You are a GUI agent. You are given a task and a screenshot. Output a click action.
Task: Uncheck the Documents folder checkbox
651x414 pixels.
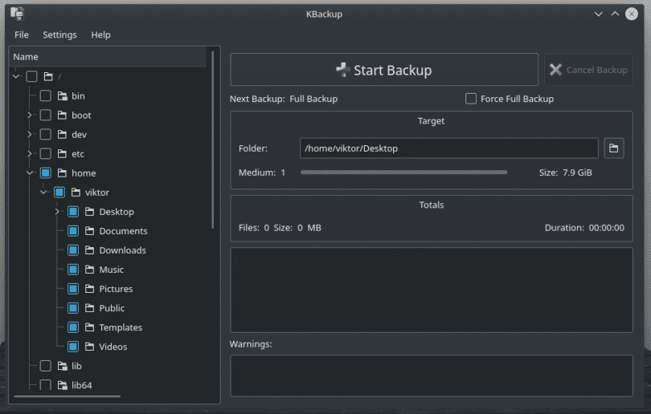pos(73,231)
